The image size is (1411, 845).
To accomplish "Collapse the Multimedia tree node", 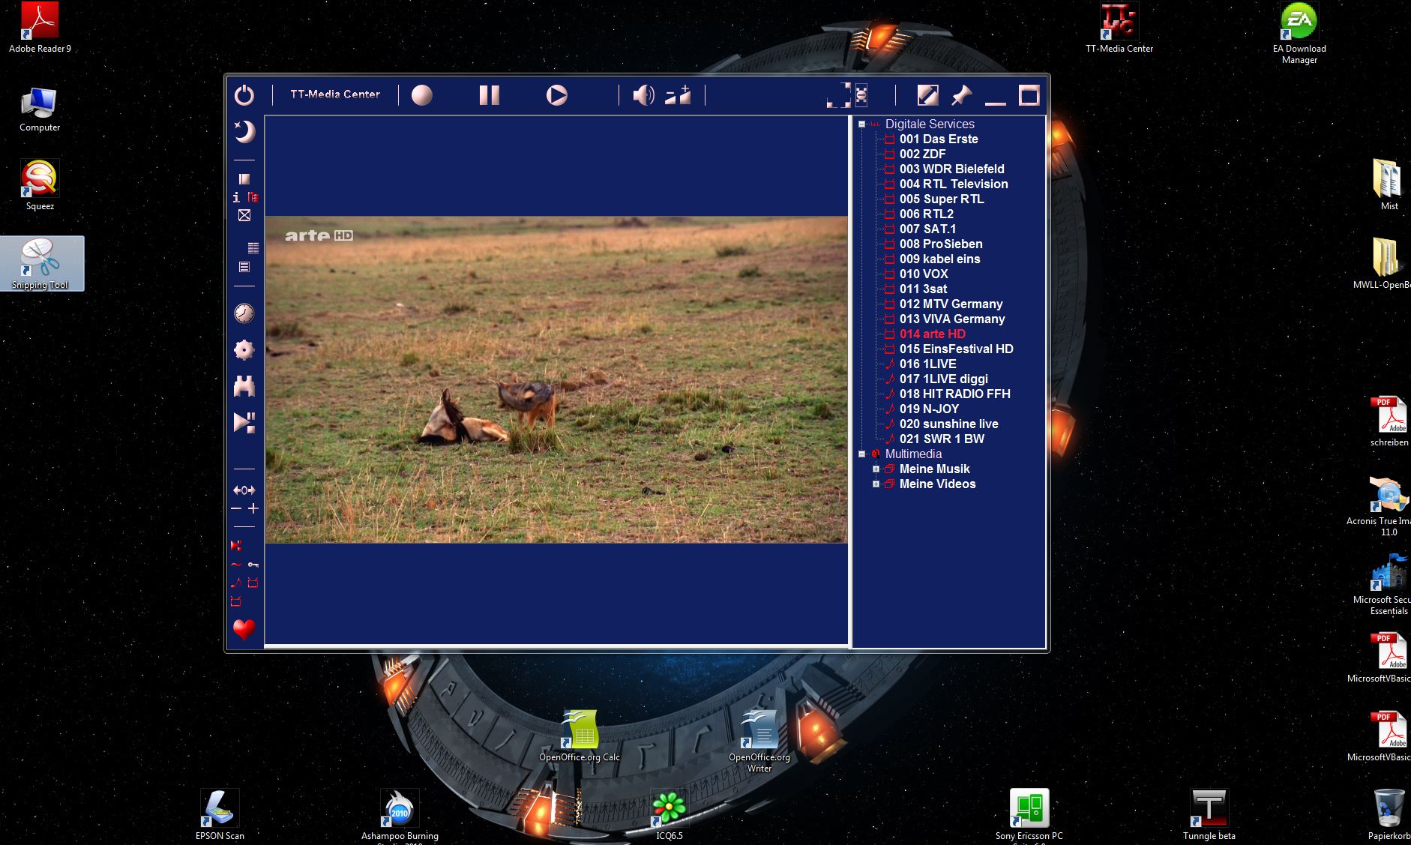I will tap(861, 454).
